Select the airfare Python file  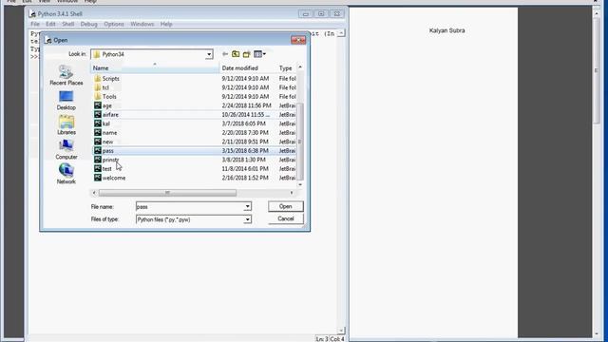click(106, 115)
